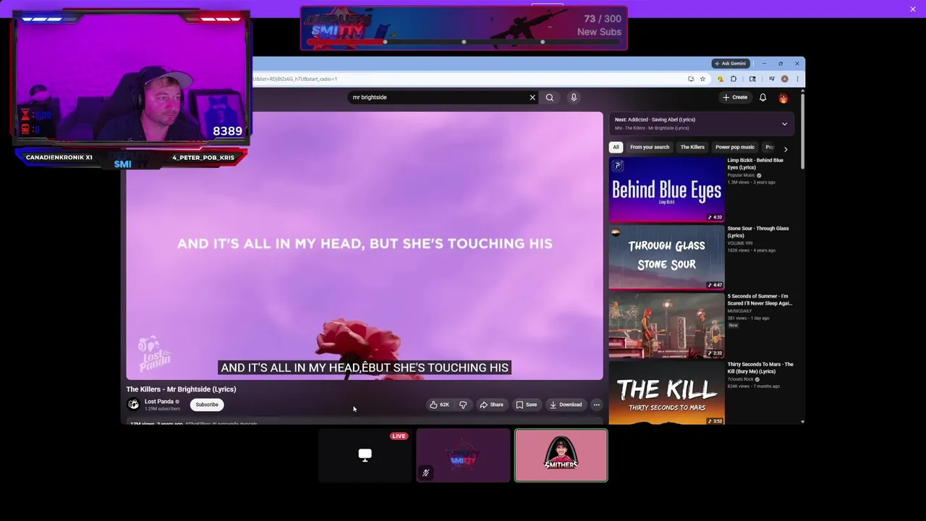Open Through Glass Stone Sour thumbnail

tap(666, 258)
